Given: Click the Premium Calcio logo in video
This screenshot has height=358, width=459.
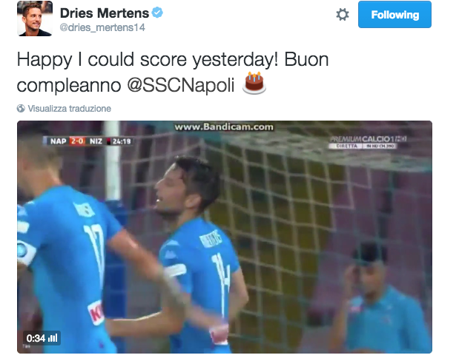Looking at the screenshot, I should point(368,142).
